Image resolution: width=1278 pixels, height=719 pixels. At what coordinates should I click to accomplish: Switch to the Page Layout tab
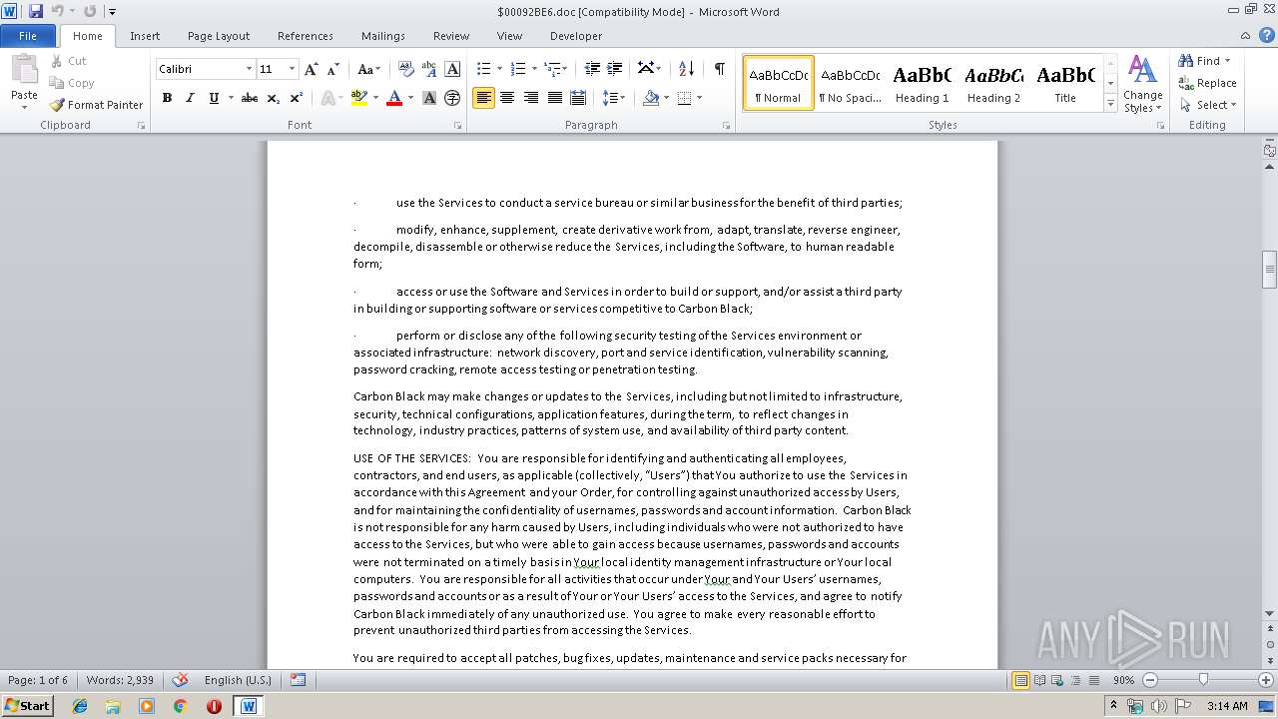[219, 36]
